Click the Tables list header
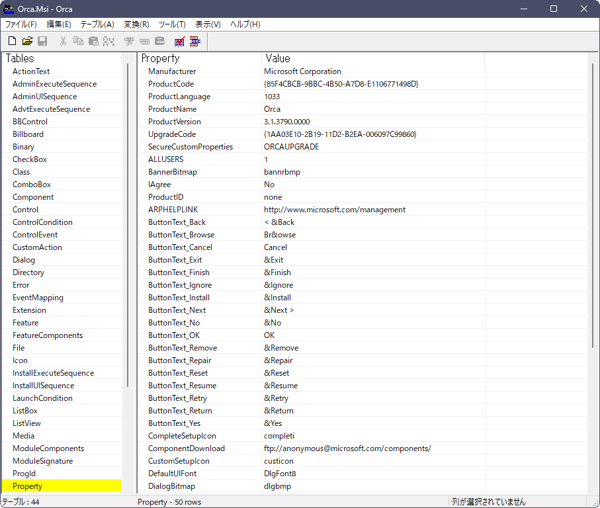This screenshot has height=508, width=600. pyautogui.click(x=62, y=58)
